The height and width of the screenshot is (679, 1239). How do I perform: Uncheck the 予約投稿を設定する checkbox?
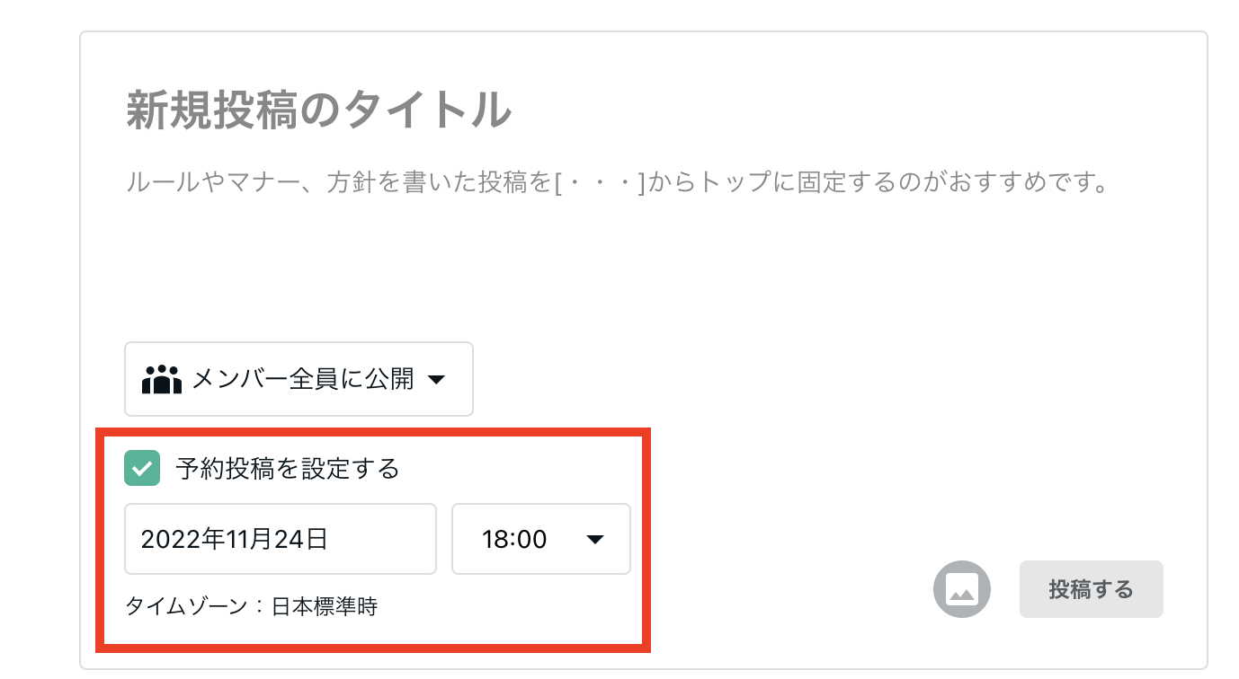[142, 468]
